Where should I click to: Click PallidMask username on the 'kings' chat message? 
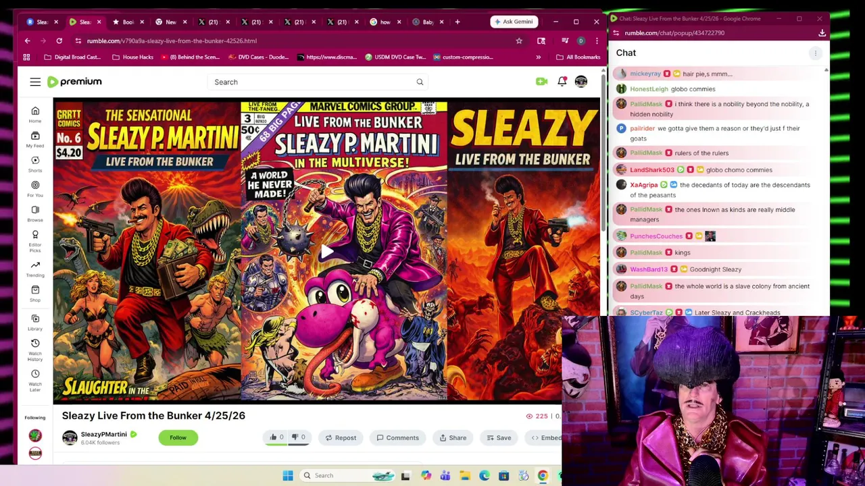click(x=646, y=252)
